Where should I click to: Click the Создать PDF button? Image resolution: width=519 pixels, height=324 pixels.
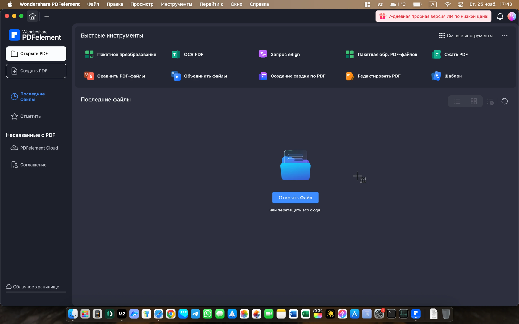36,71
